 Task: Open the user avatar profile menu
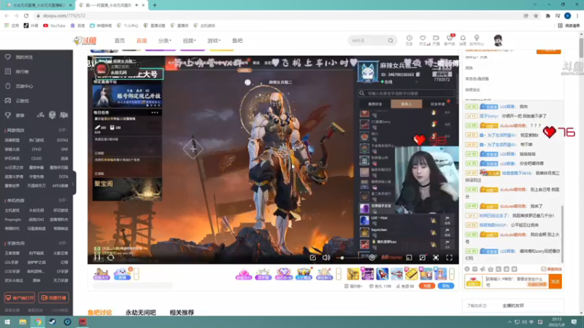tap(498, 40)
